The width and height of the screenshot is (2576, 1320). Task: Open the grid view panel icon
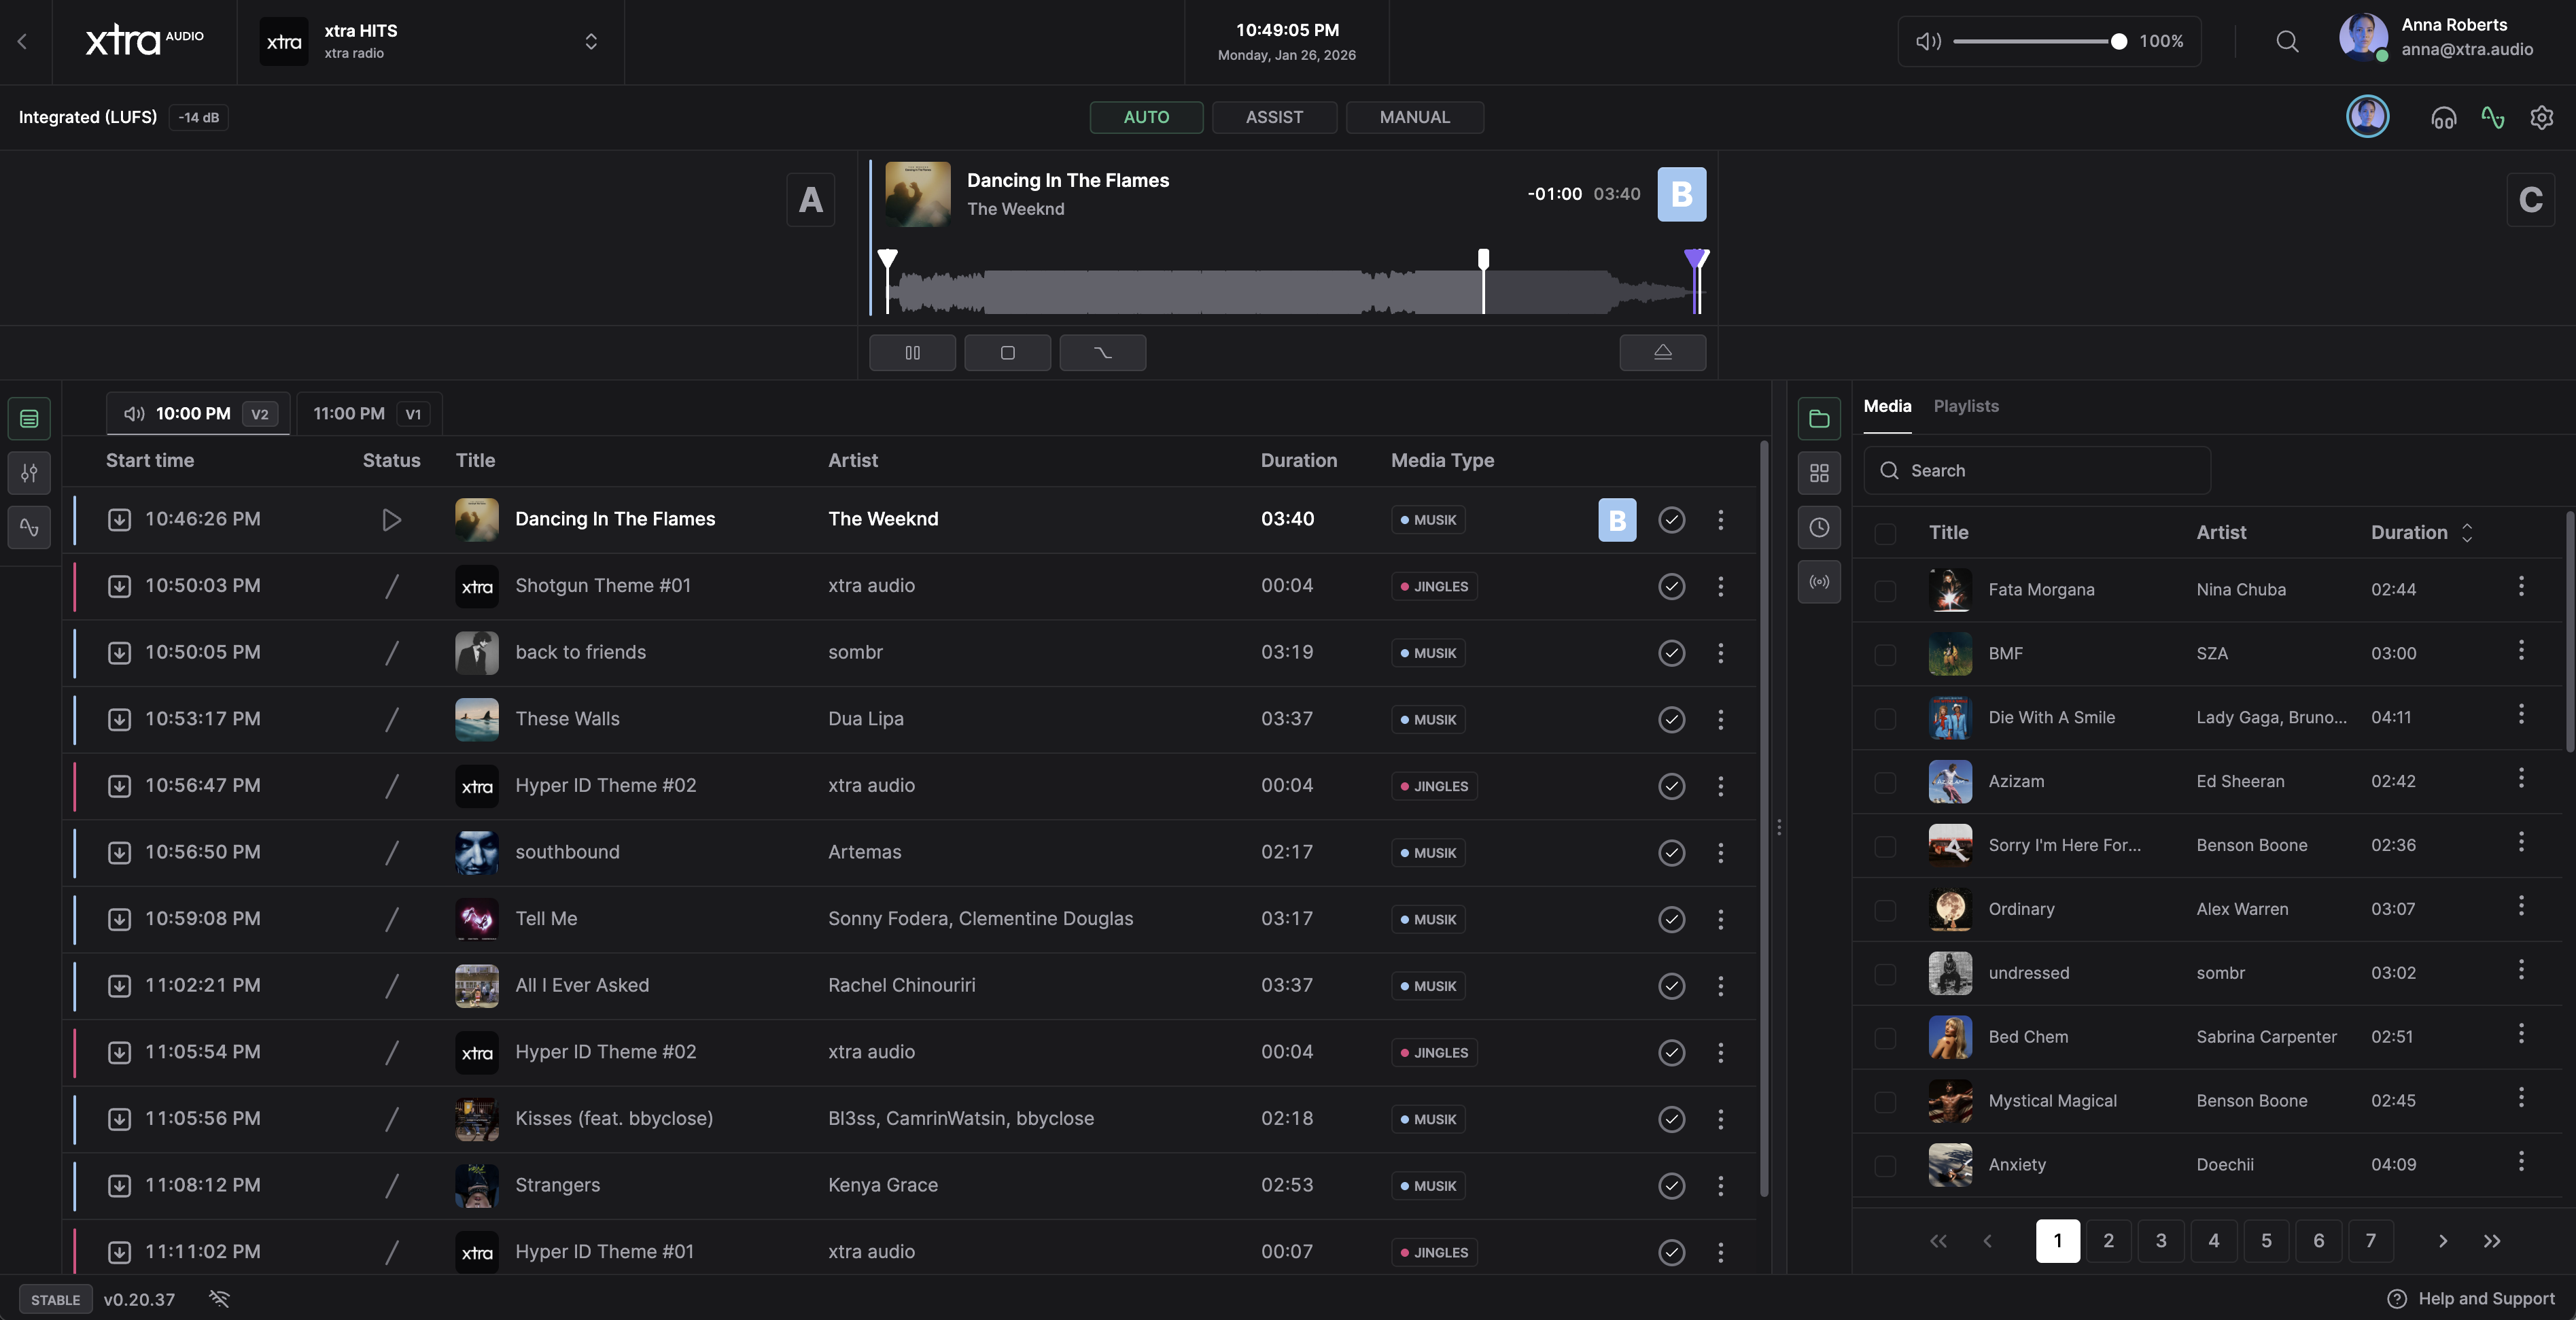pos(1819,473)
